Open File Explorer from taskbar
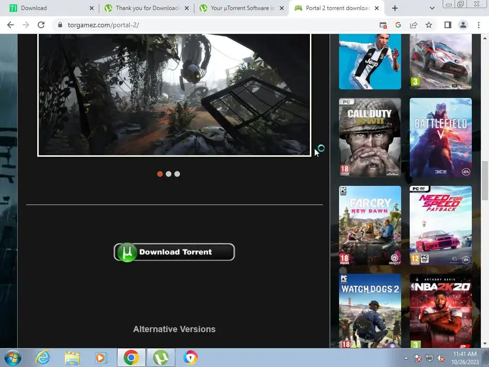 pyautogui.click(x=72, y=357)
